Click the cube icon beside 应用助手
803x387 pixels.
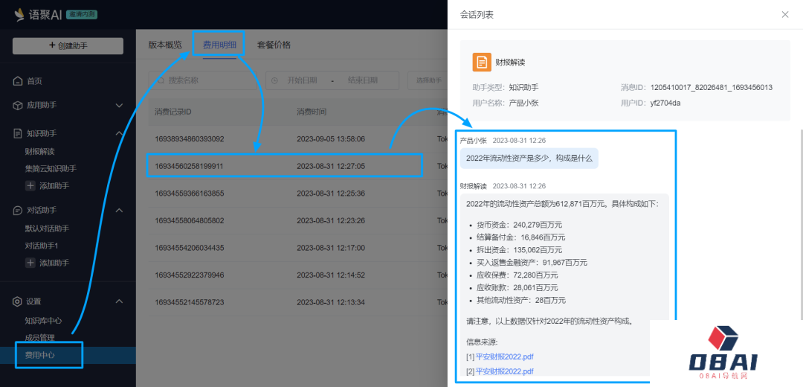tap(18, 105)
